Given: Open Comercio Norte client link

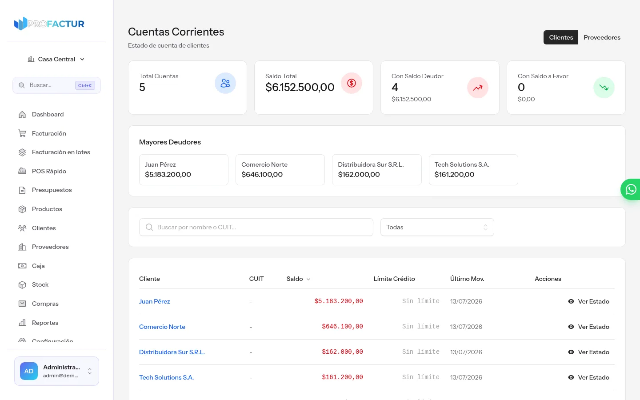Looking at the screenshot, I should (162, 327).
